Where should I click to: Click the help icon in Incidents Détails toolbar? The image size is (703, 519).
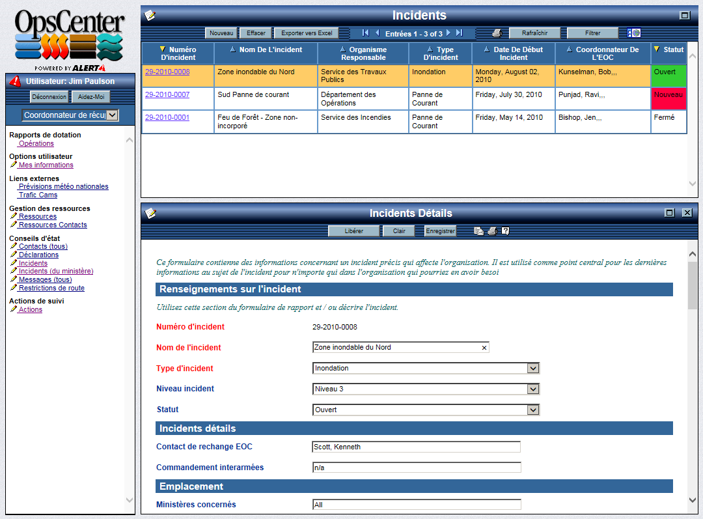505,231
